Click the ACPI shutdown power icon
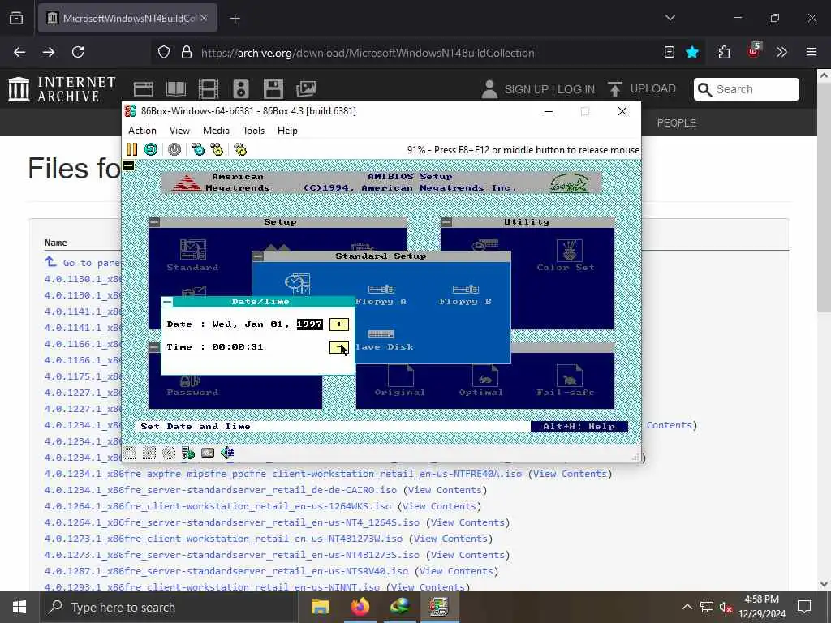 (x=174, y=149)
